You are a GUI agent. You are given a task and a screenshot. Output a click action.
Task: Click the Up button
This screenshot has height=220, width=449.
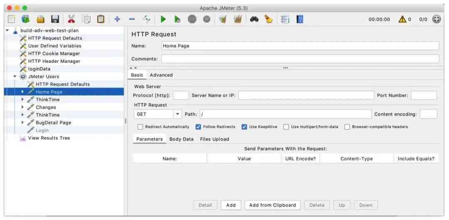tap(342, 205)
